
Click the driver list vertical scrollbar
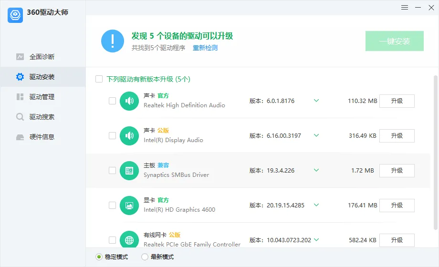coord(436,153)
